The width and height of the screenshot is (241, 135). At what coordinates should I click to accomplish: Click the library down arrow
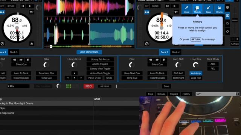coord(75,78)
